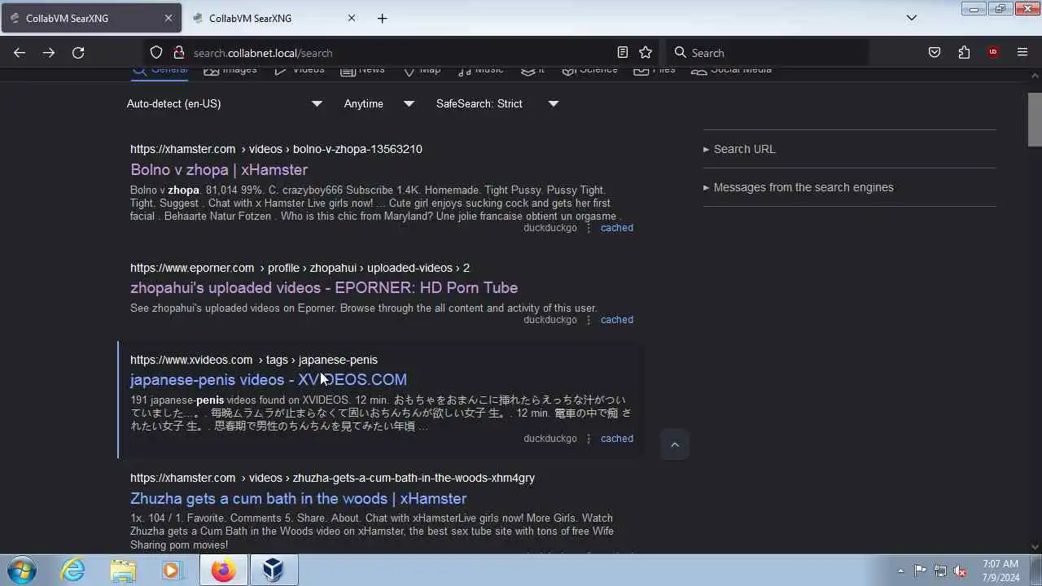Click the page vertical scrollbar thumb
Viewport: 1042px width, 586px height.
(x=1035, y=119)
